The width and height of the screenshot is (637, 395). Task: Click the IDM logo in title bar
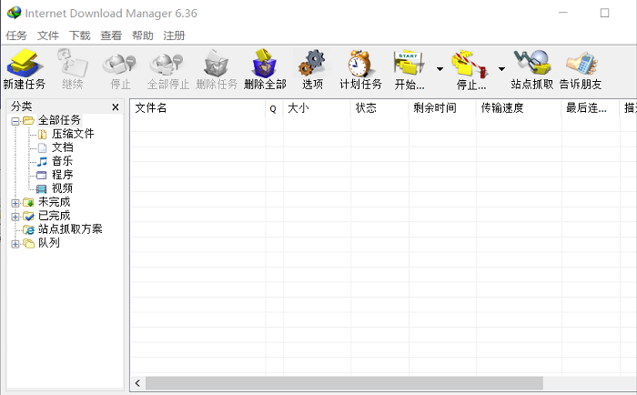15,13
